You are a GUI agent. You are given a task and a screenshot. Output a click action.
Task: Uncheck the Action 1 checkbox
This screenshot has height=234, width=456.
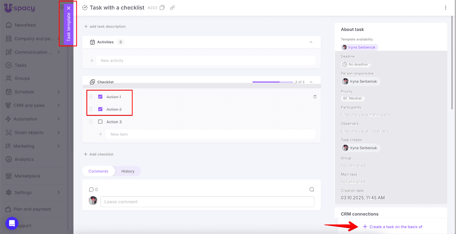[x=100, y=97]
